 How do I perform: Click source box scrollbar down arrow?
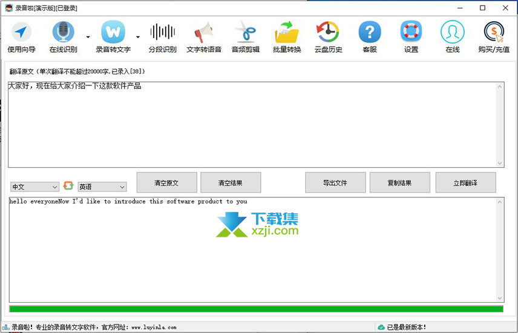point(499,163)
